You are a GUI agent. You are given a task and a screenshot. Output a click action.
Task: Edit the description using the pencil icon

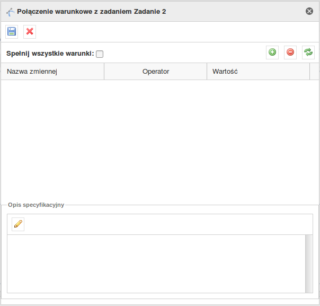point(18,224)
